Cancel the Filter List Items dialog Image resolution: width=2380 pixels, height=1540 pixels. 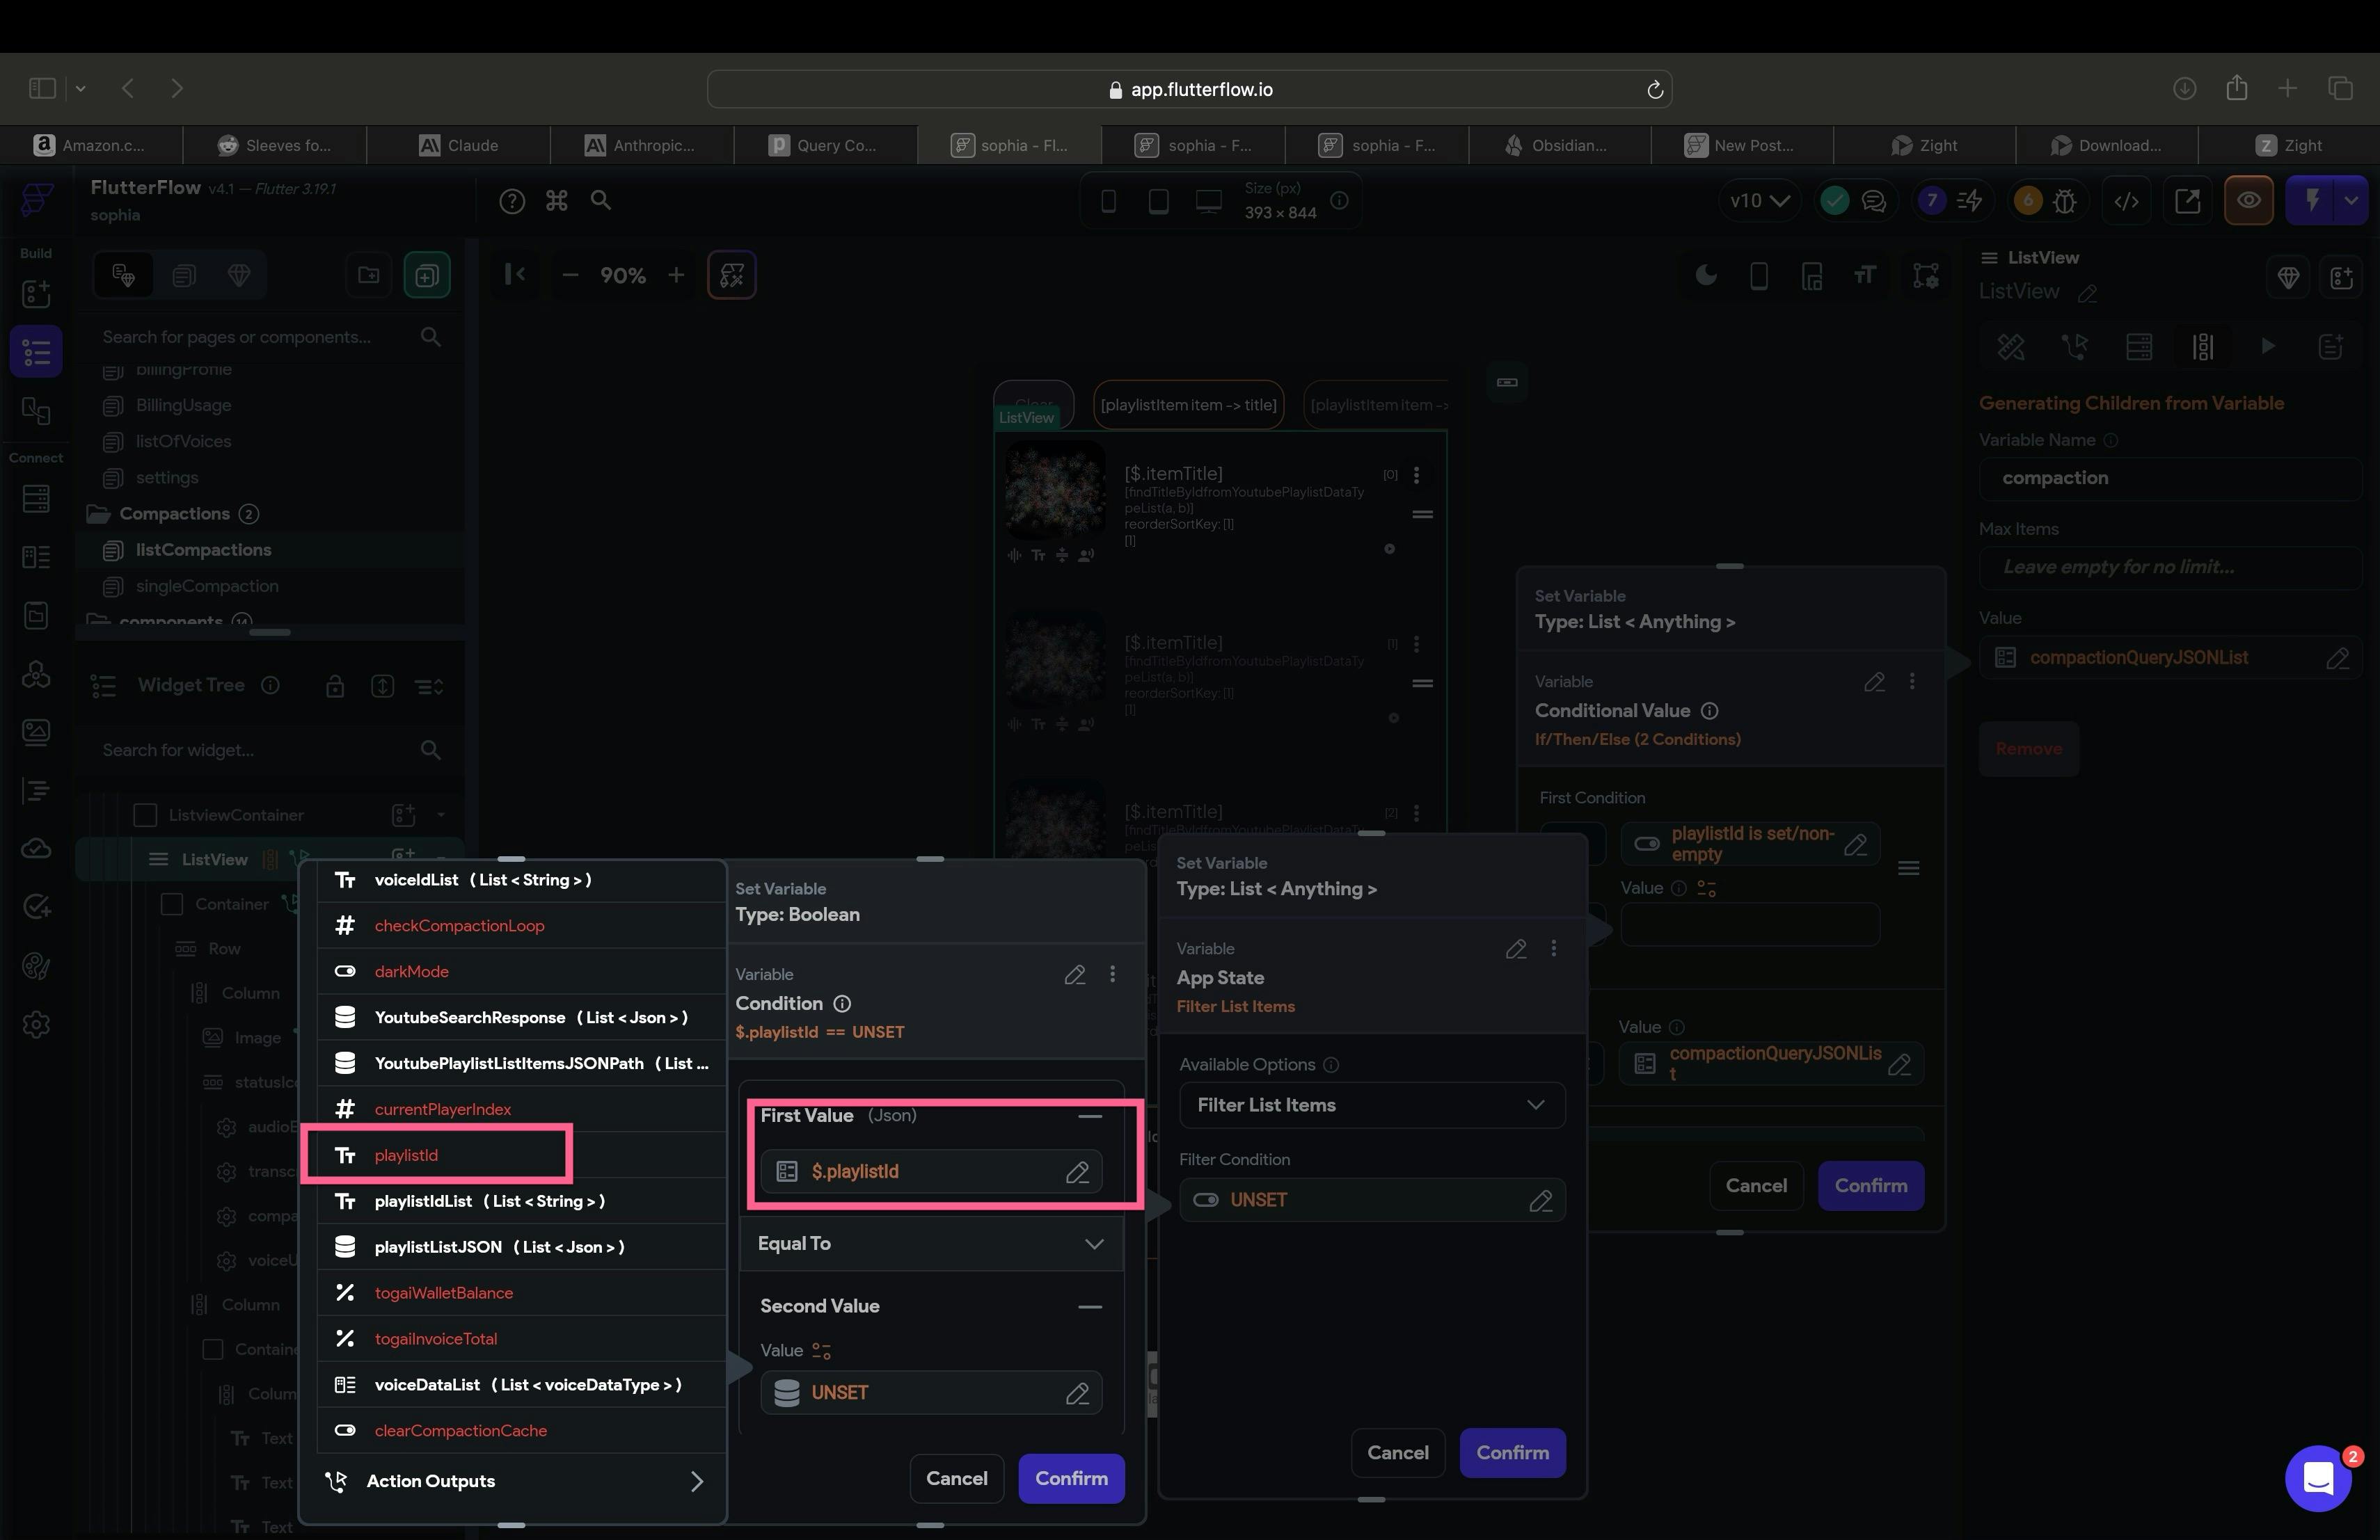1397,1452
